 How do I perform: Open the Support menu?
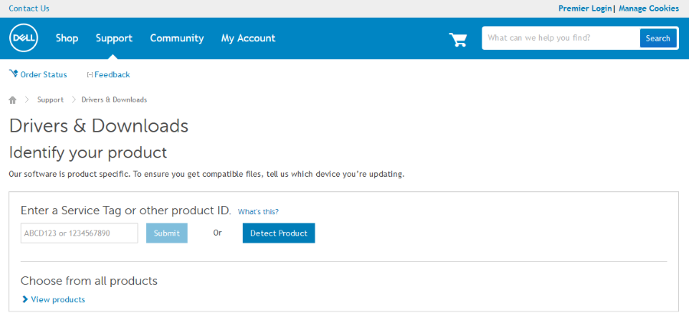pyautogui.click(x=114, y=38)
